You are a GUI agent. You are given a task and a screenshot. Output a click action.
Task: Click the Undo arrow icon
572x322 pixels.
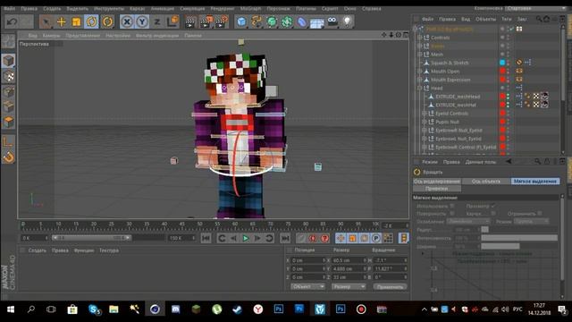(x=12, y=21)
